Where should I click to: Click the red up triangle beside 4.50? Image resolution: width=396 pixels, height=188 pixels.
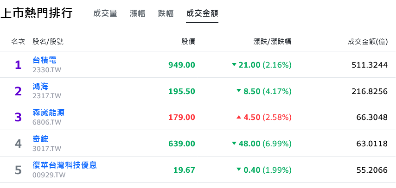pos(239,117)
